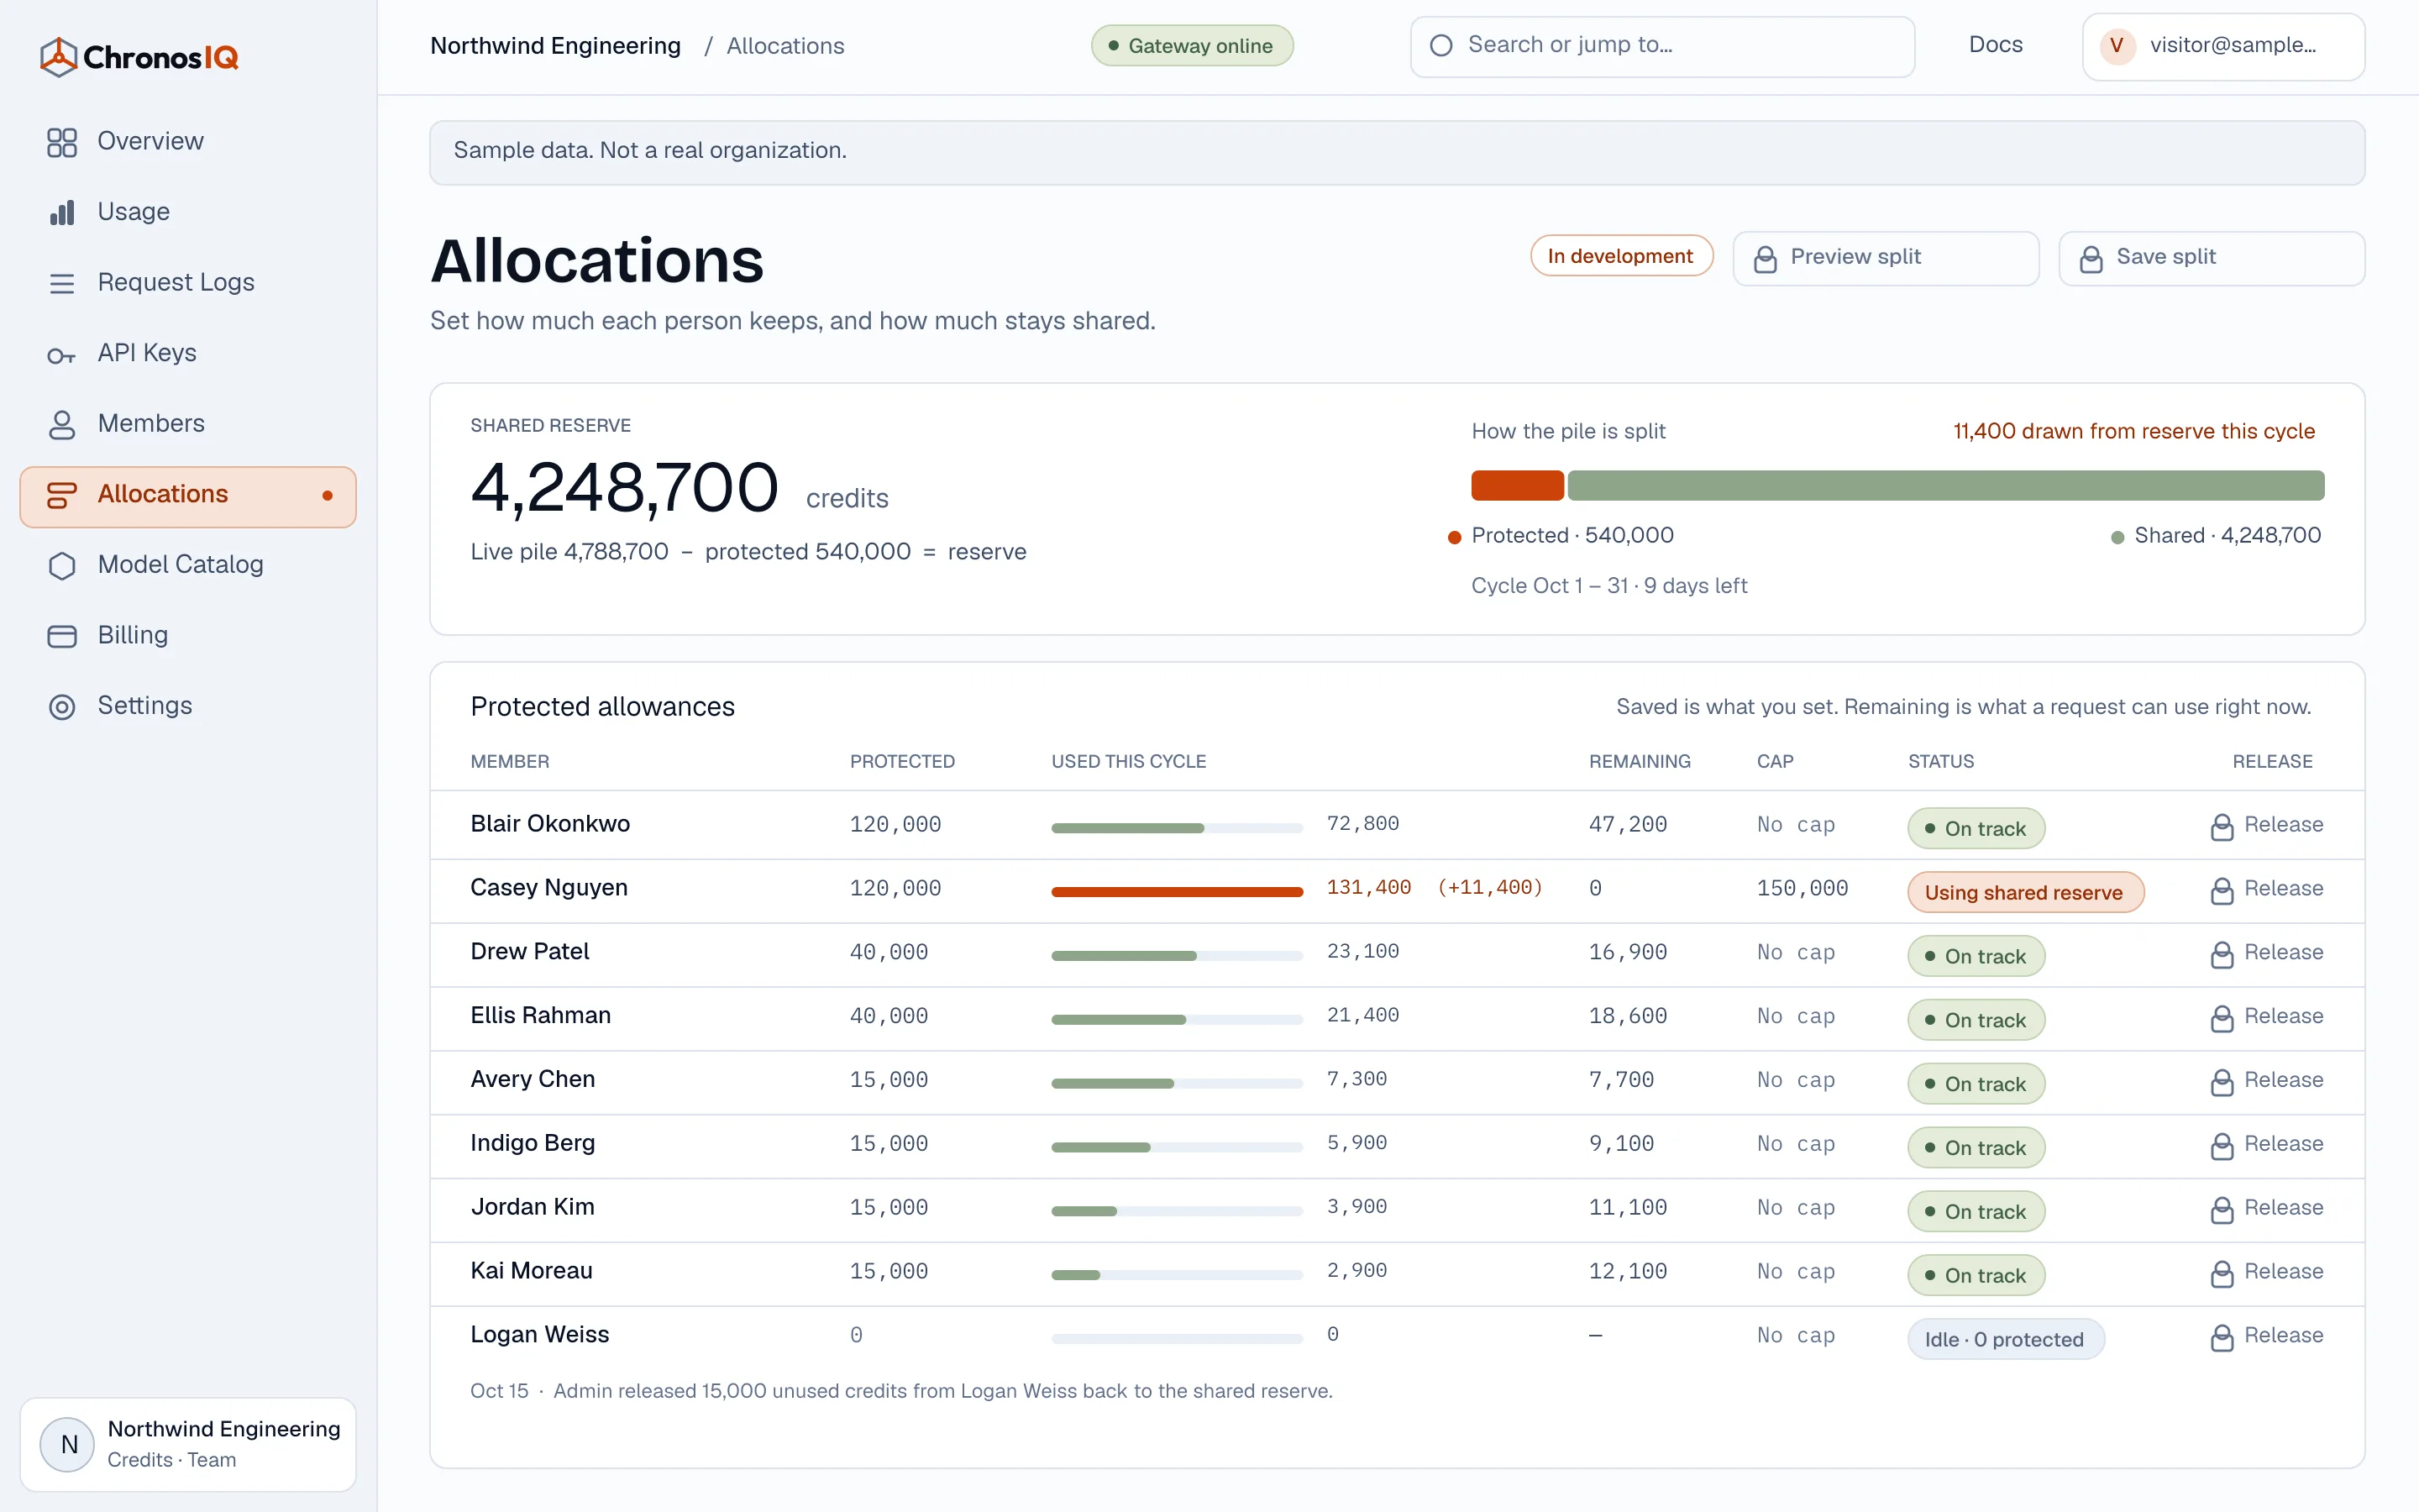Click the Billing card icon
This screenshot has height=1512, width=2419.
(62, 636)
